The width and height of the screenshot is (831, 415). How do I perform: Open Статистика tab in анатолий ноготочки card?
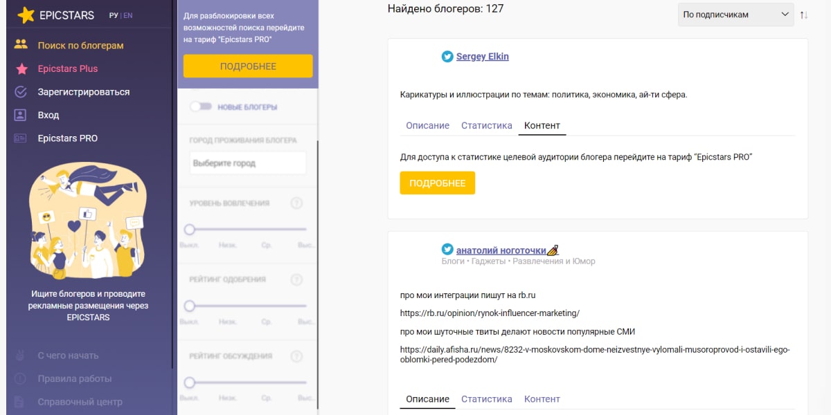[x=487, y=399]
